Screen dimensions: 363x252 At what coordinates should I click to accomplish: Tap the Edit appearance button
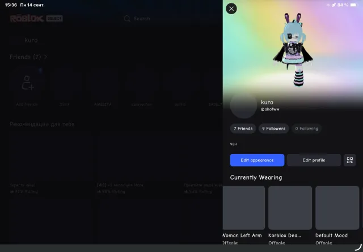(257, 160)
